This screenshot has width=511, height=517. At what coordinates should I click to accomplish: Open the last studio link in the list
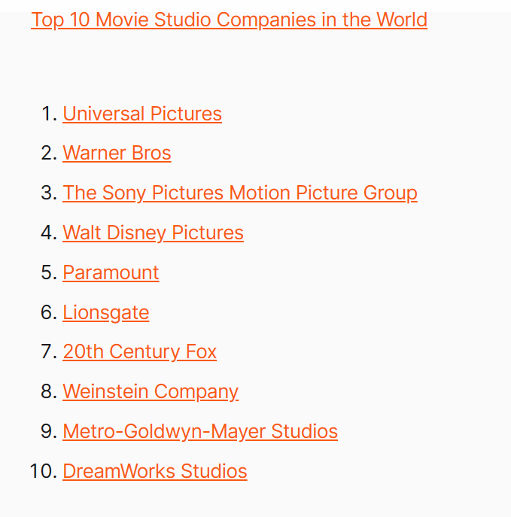tap(154, 472)
